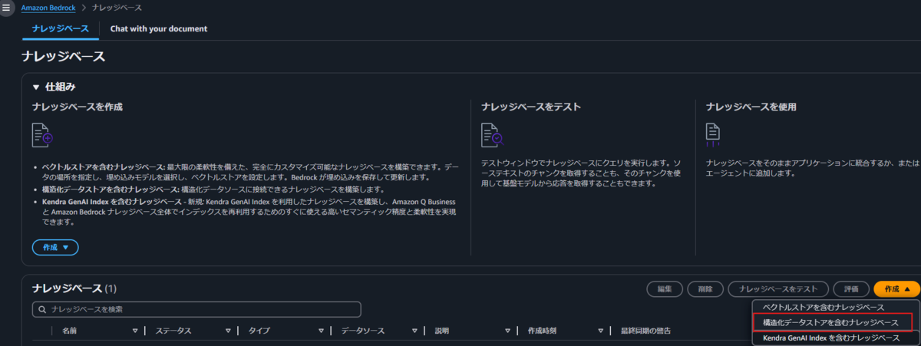The image size is (921, 346).
Task: Sort by ステータス column arrow
Action: tap(228, 331)
